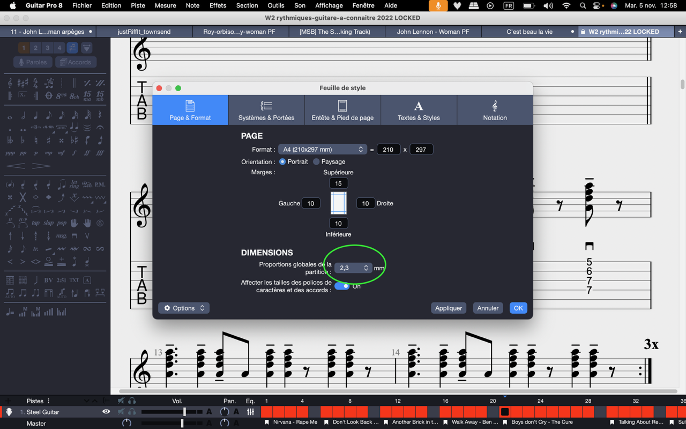Choose the mf dynamic marking
The image size is (686, 429).
click(x=61, y=153)
